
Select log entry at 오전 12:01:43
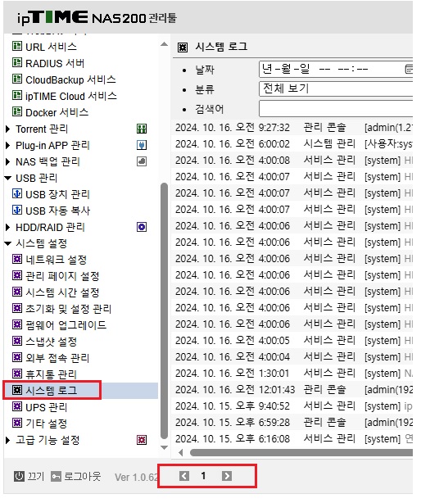tap(292, 390)
